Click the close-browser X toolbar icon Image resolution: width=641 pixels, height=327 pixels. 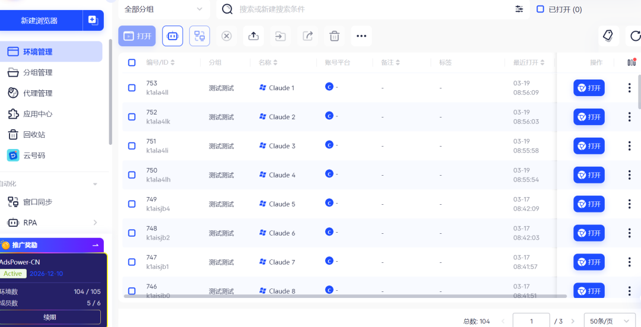[227, 36]
